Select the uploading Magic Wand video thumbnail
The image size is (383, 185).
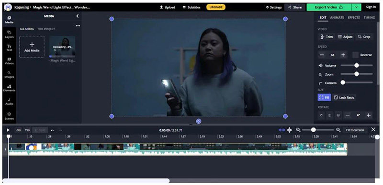(x=62, y=47)
